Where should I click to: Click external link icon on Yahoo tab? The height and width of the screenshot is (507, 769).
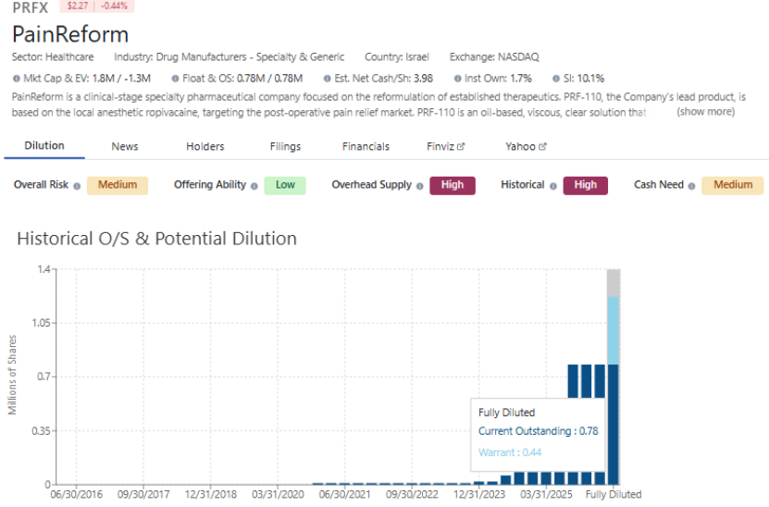(x=542, y=146)
